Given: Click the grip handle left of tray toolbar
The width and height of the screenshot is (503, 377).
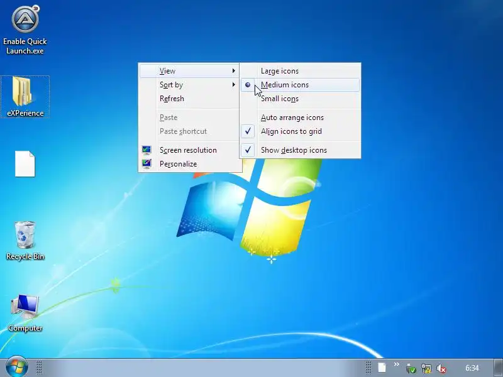Looking at the screenshot, I should [x=368, y=368].
